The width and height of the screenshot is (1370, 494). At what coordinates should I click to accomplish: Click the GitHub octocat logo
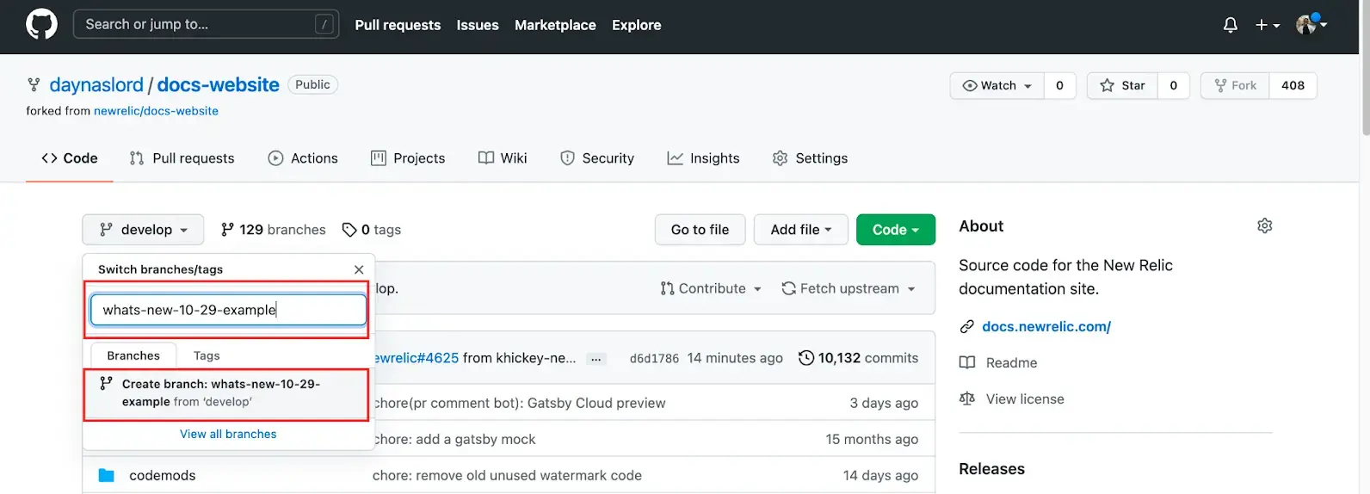click(41, 24)
